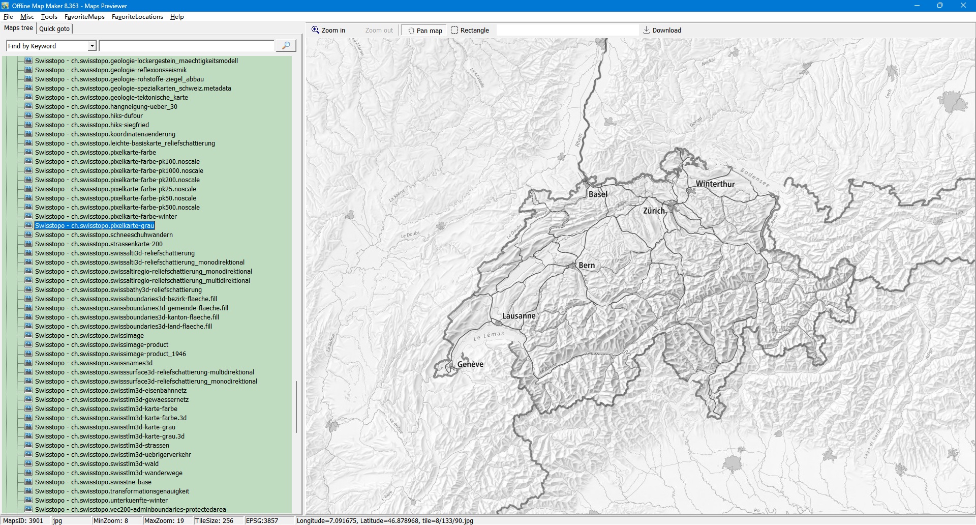This screenshot has width=976, height=525.
Task: Select the pixelkarte-farbe-winter map entry
Action: [x=106, y=217]
